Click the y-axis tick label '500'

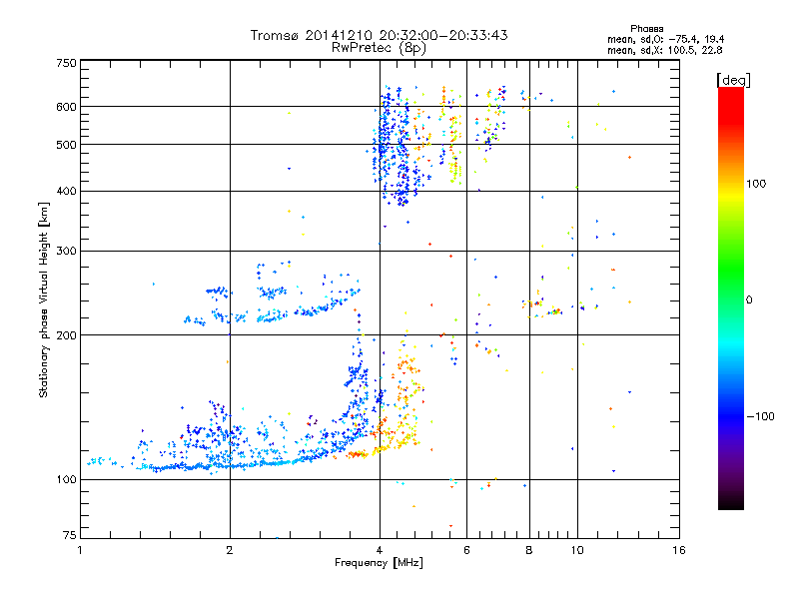pos(66,145)
